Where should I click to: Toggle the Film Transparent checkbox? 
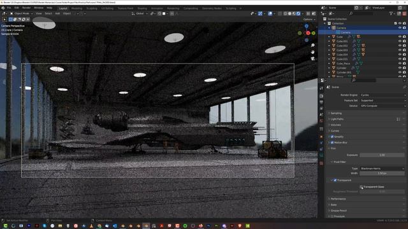[335, 180]
